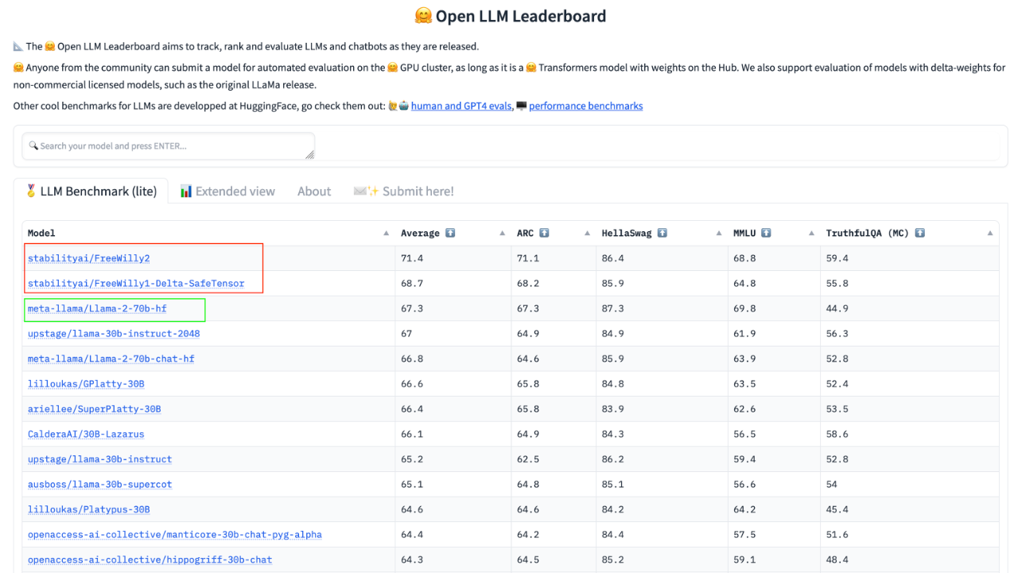This screenshot has width=1018, height=573.
Task: Open lilloukas/Platypus-30B link
Action: click(89, 509)
